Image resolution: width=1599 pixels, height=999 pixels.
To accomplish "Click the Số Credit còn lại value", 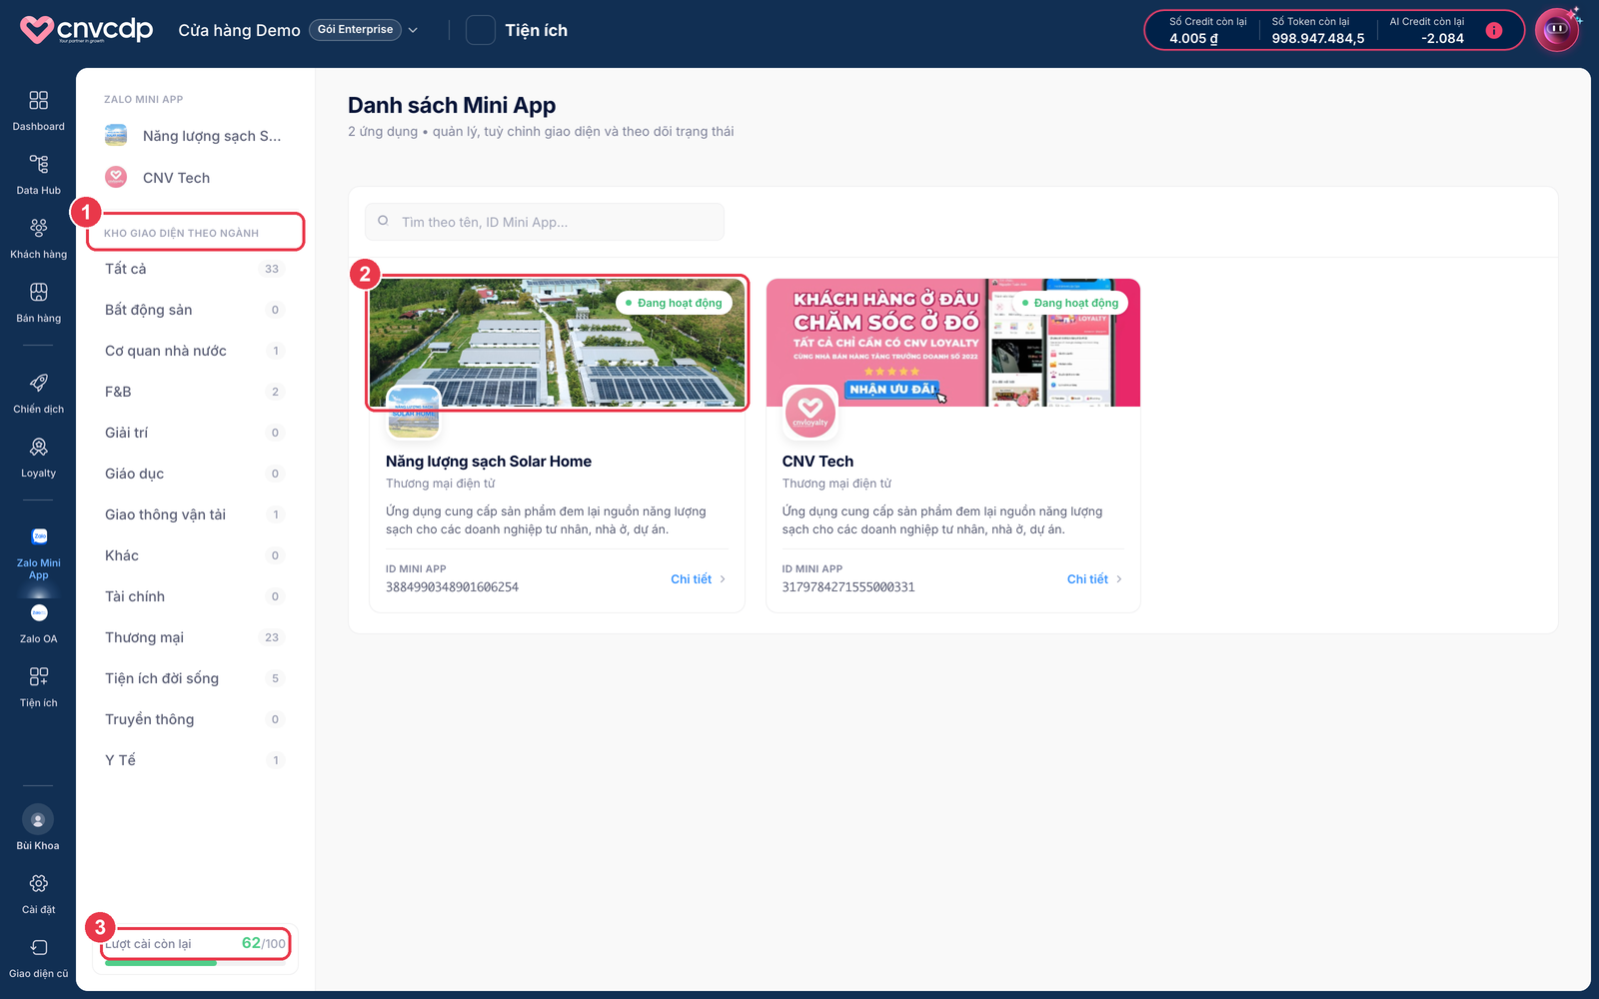I will [x=1193, y=39].
